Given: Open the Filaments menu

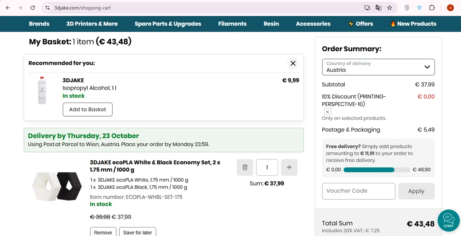Looking at the screenshot, I should pyautogui.click(x=232, y=24).
